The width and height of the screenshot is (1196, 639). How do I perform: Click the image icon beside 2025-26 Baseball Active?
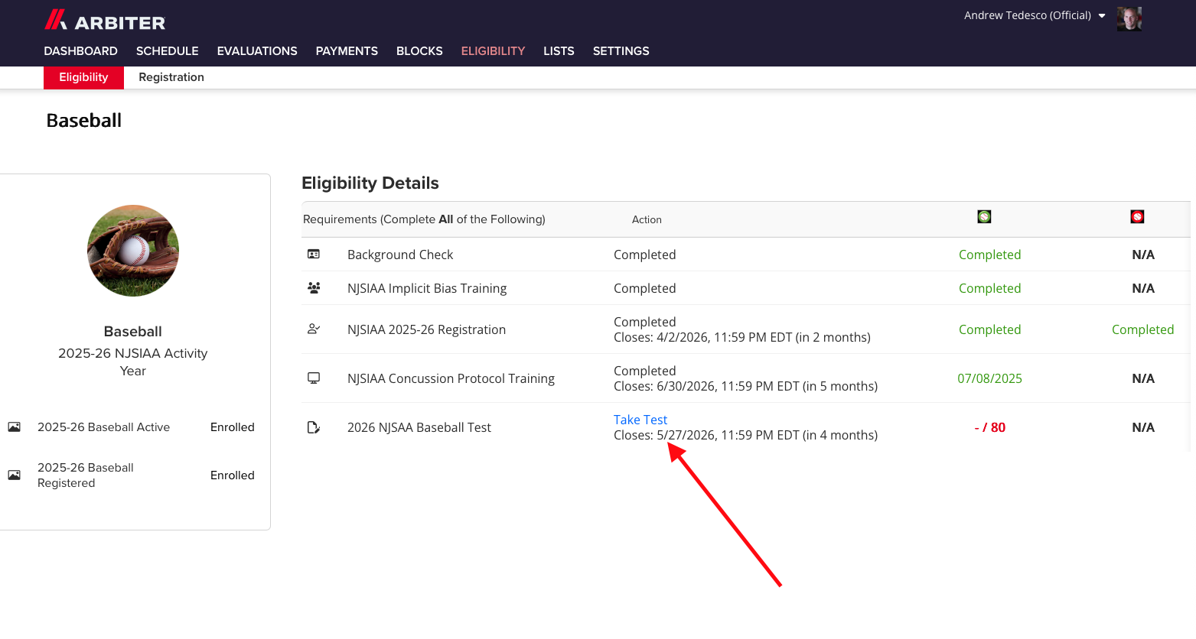[x=15, y=427]
